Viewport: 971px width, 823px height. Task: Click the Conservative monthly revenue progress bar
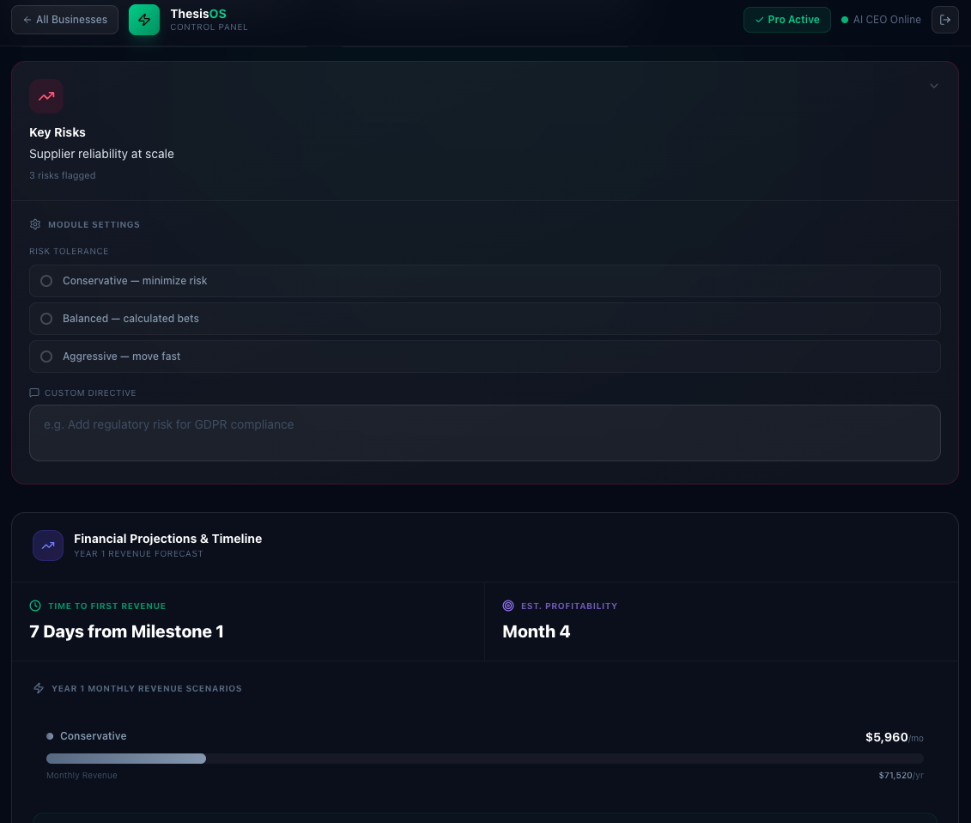pyautogui.click(x=485, y=759)
